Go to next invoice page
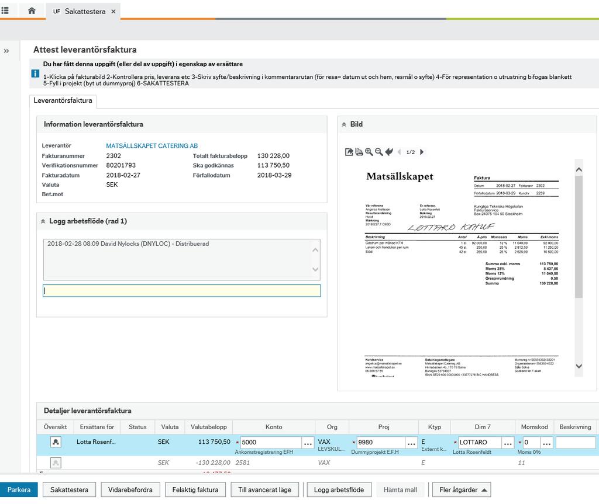 [422, 152]
